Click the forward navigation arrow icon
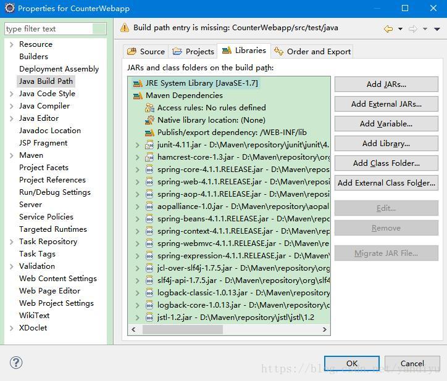The height and width of the screenshot is (381, 447). click(413, 29)
